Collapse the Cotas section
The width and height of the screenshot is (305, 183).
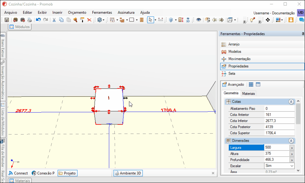pos(291,102)
